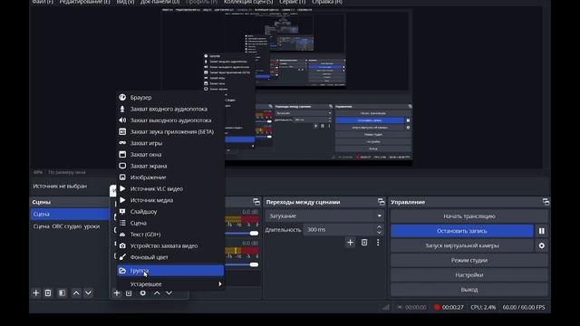
Task: Click the monitor icon for Захват экрана
Action: pyautogui.click(x=122, y=166)
